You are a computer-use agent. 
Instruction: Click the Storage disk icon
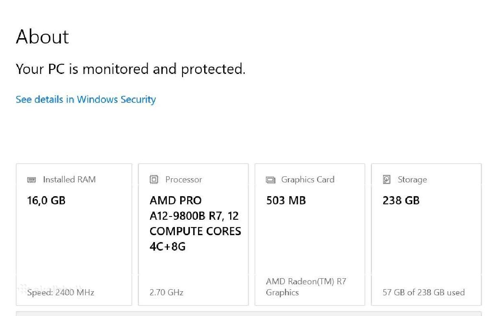coord(387,180)
